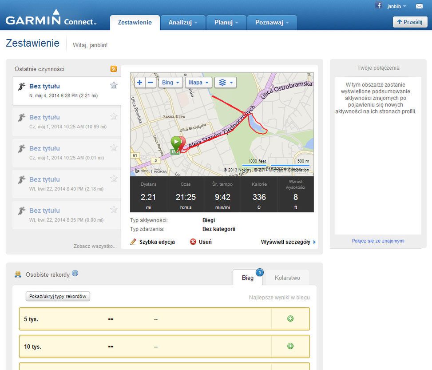
Task: Favorite the 0.01 mi activity star
Action: click(114, 147)
